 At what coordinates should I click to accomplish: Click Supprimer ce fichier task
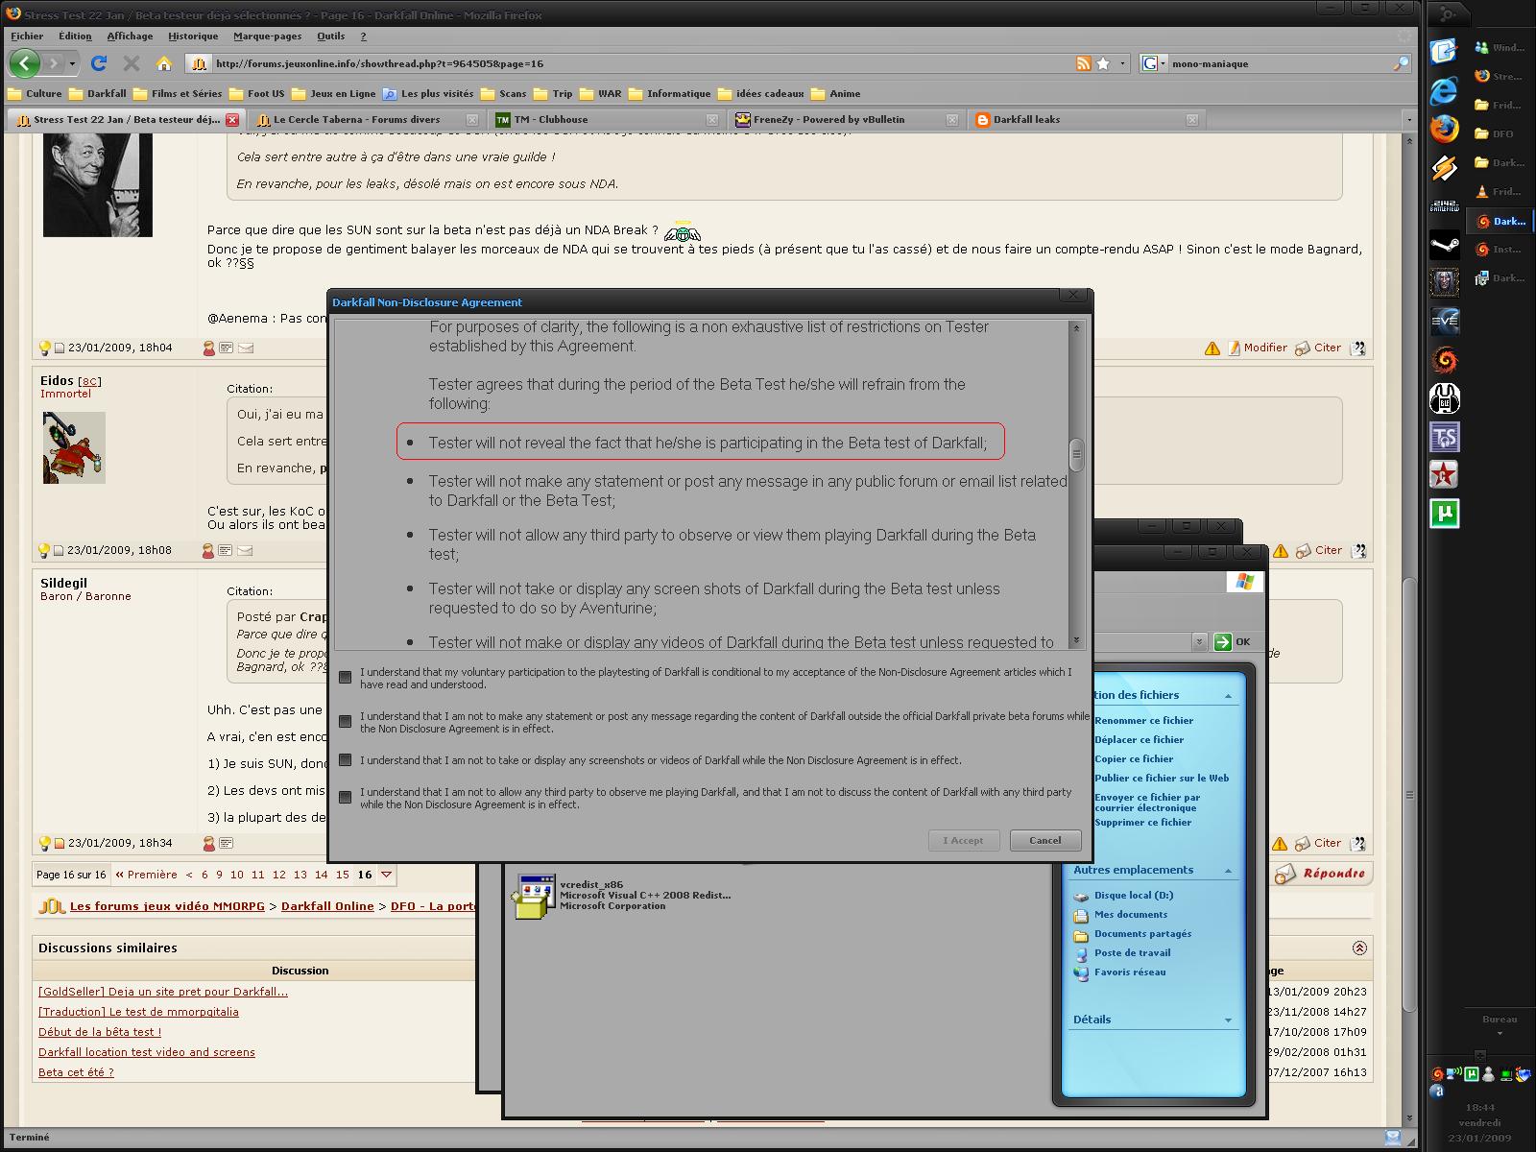click(x=1142, y=823)
